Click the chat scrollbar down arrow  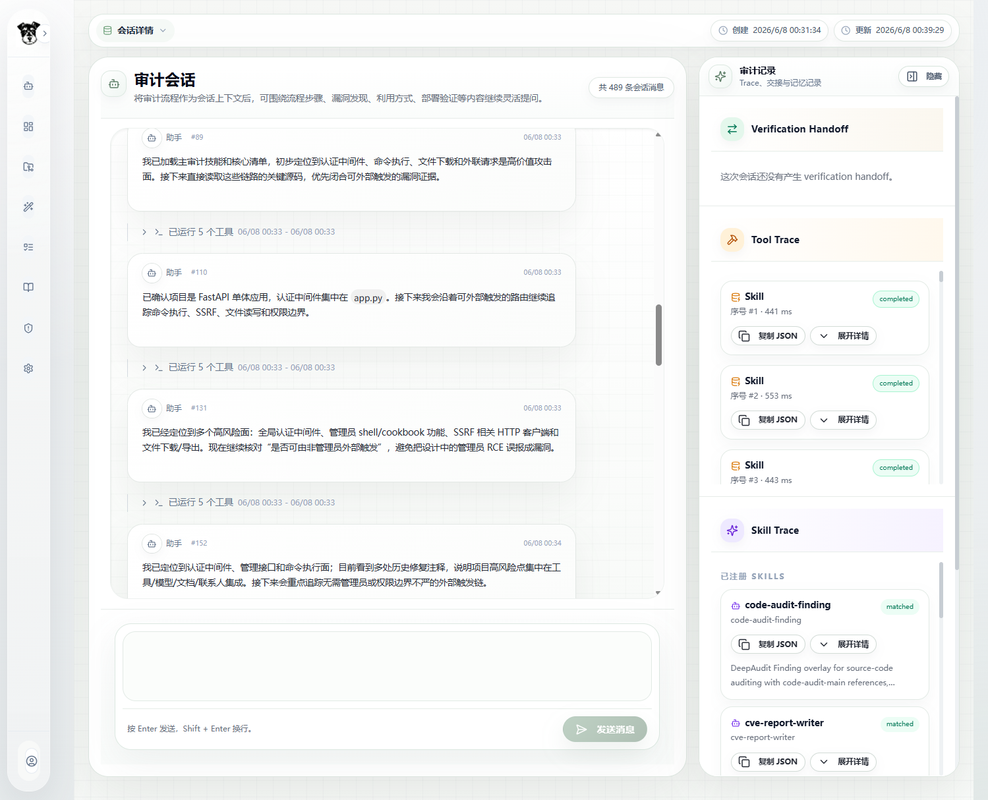pos(658,593)
